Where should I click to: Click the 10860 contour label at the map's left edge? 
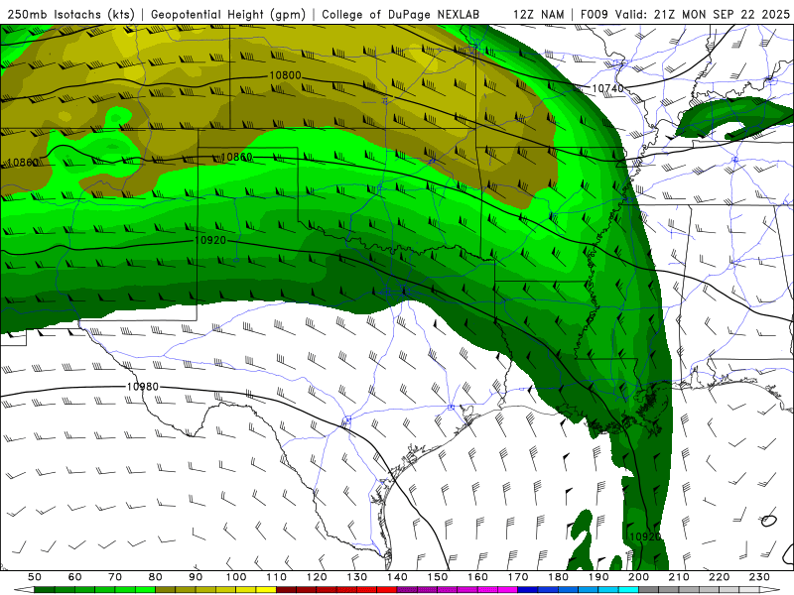[23, 163]
